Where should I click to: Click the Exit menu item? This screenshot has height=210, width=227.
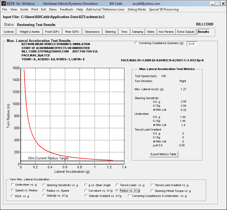[x=43, y=9]
